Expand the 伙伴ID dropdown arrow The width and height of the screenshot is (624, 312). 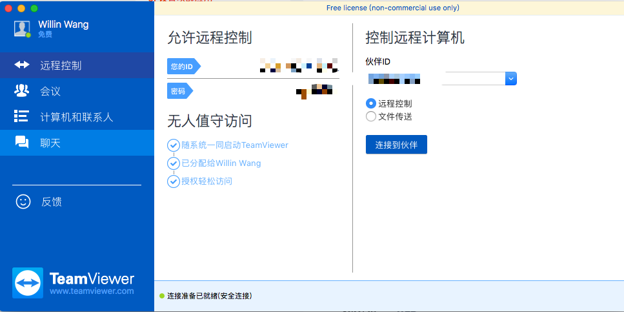(511, 79)
